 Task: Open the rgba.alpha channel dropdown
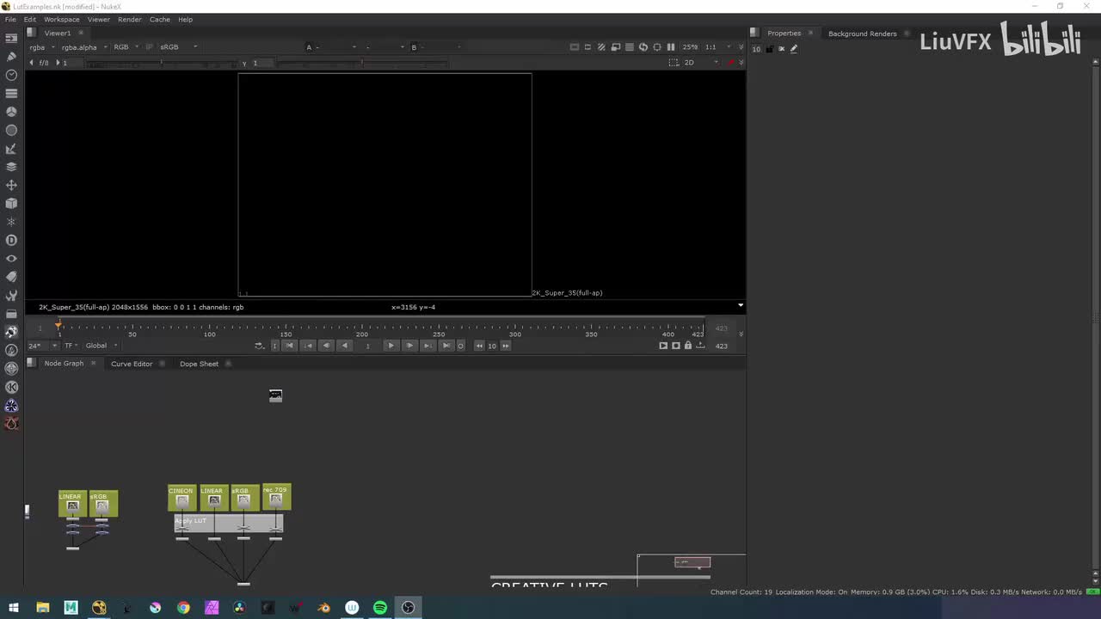[84, 47]
